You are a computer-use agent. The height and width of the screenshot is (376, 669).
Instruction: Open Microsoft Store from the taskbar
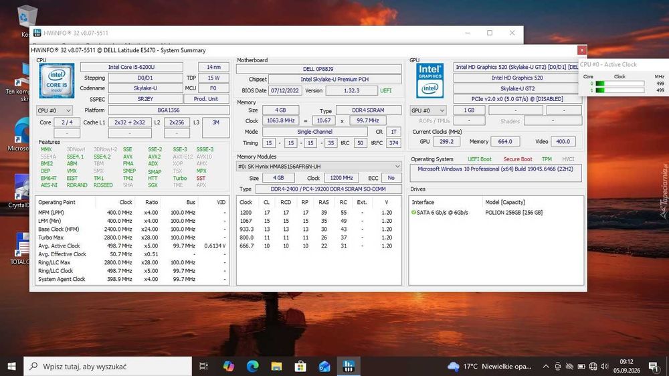click(x=300, y=366)
